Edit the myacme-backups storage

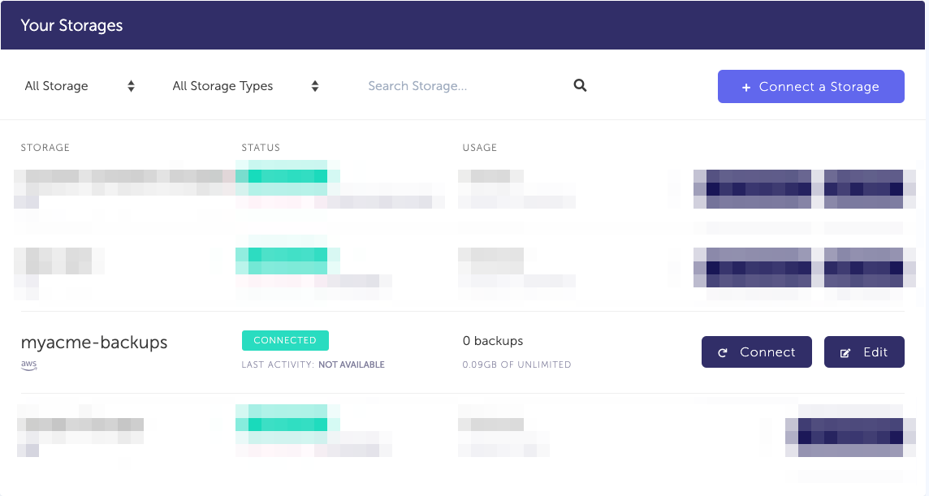point(864,352)
